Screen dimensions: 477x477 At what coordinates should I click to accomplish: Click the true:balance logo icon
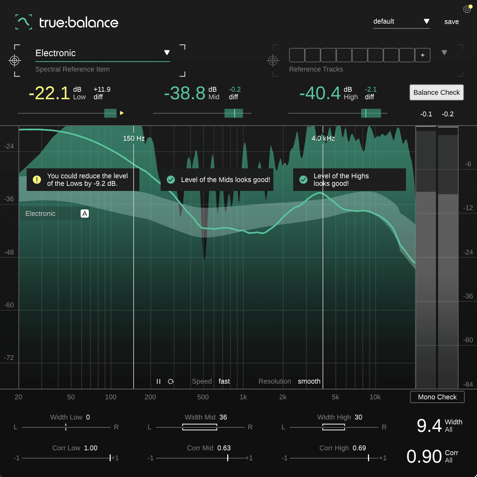coord(24,22)
